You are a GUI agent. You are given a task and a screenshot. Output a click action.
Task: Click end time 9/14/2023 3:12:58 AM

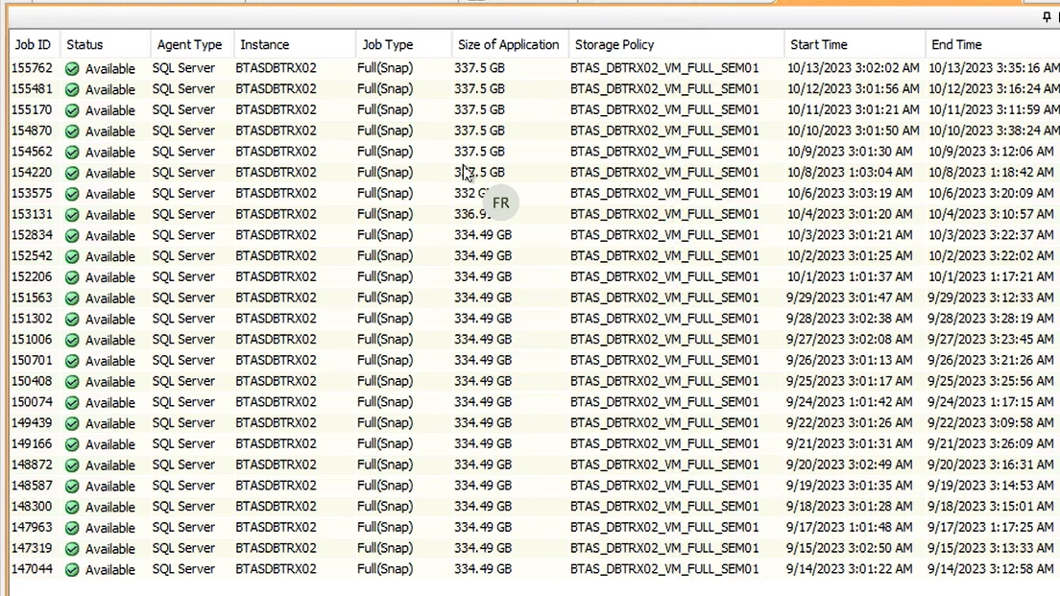[990, 569]
